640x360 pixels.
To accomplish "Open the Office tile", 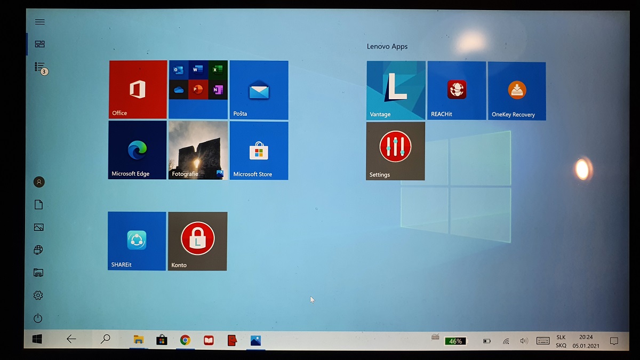I will tap(138, 89).
